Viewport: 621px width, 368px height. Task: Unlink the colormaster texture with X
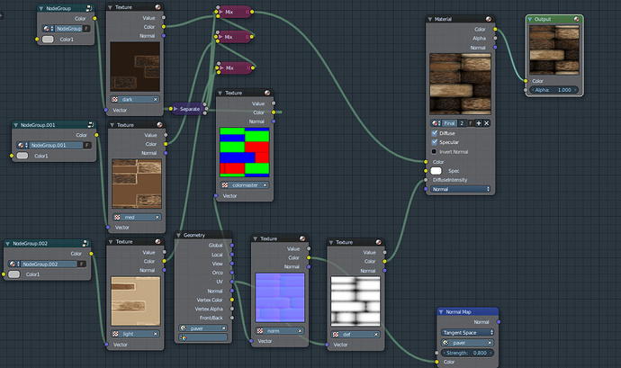click(265, 185)
